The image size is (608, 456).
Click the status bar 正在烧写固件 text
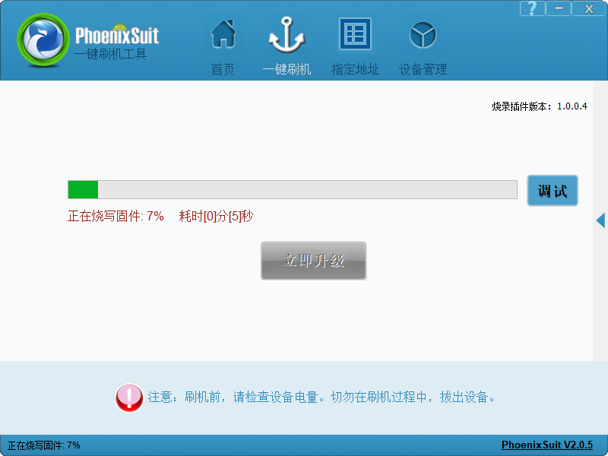point(44,445)
